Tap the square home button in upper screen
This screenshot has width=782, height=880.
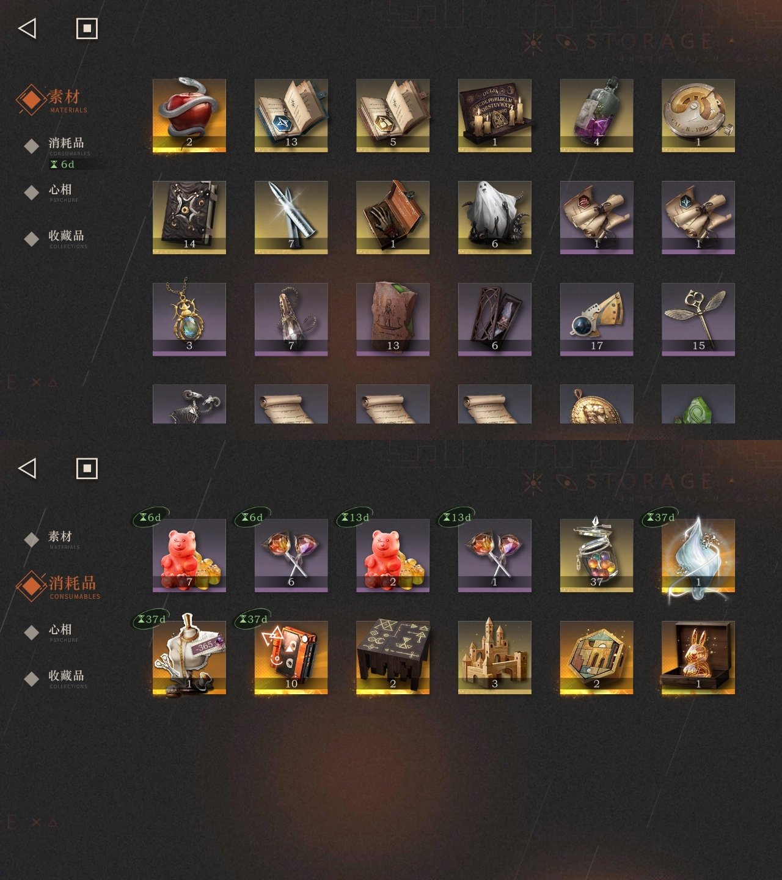87,28
